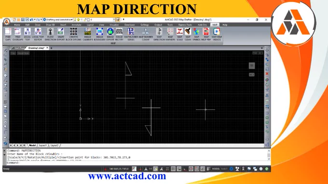The image size is (328, 184).
Task: Go to last layout using navigation arrow
Action: coord(21,145)
